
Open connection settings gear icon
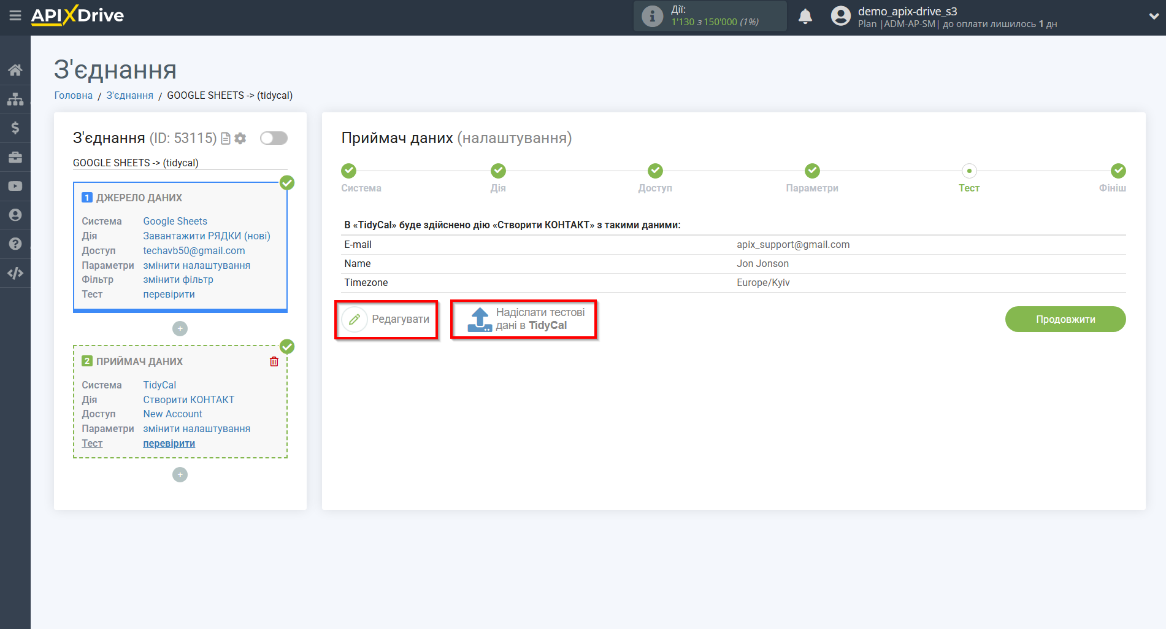pyautogui.click(x=240, y=139)
